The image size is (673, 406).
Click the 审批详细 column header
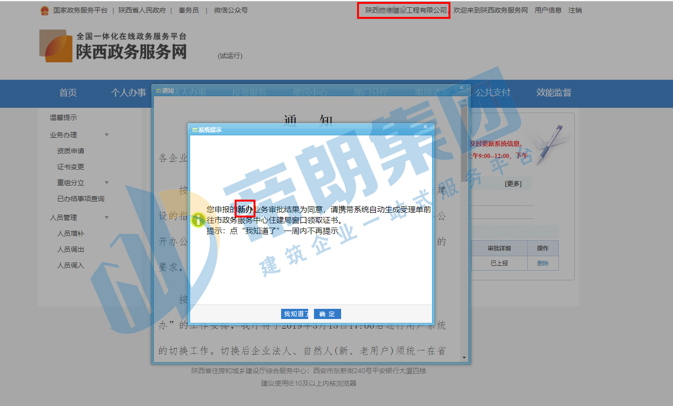coord(499,248)
